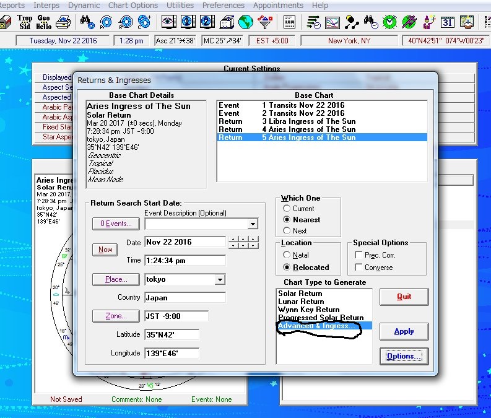
Task: Enable the Prec. Corr. checkbox
Action: [x=358, y=255]
